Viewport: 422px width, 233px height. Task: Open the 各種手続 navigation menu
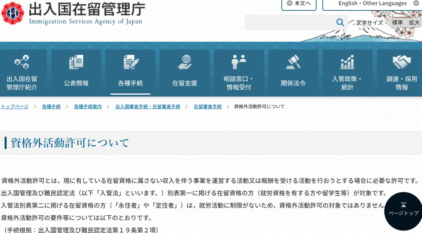point(130,73)
